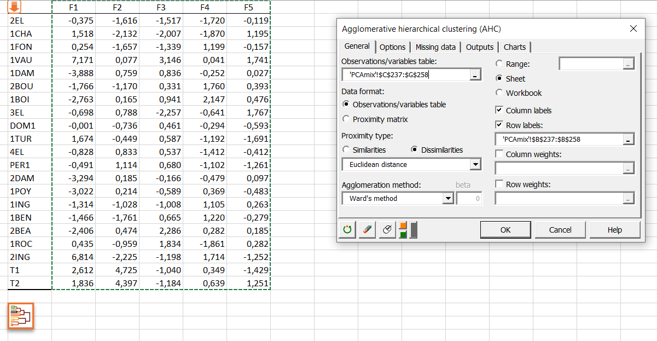Uncheck the Column labels checkbox
This screenshot has height=341, width=657.
pos(499,111)
